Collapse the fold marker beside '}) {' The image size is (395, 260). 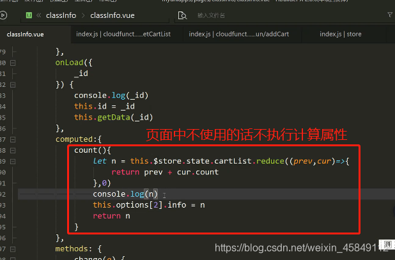[13, 85]
